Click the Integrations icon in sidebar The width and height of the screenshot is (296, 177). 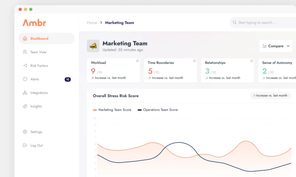(x=25, y=93)
